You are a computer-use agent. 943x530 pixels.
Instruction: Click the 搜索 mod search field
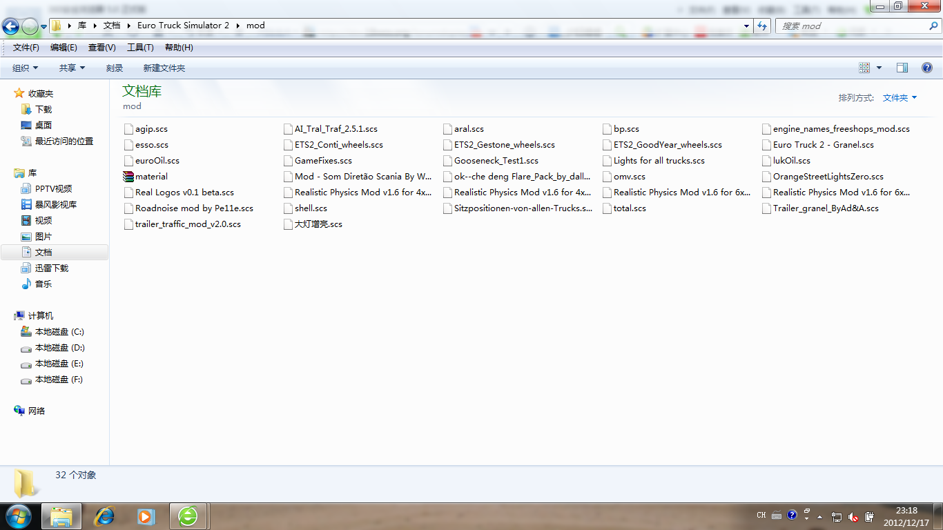pyautogui.click(x=851, y=26)
